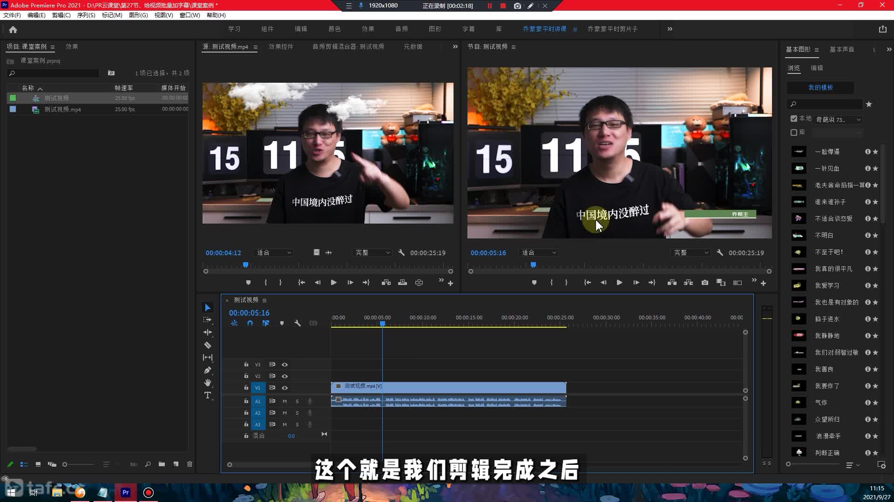Toggle V1 track output eye
This screenshot has height=502, width=894.
(284, 388)
